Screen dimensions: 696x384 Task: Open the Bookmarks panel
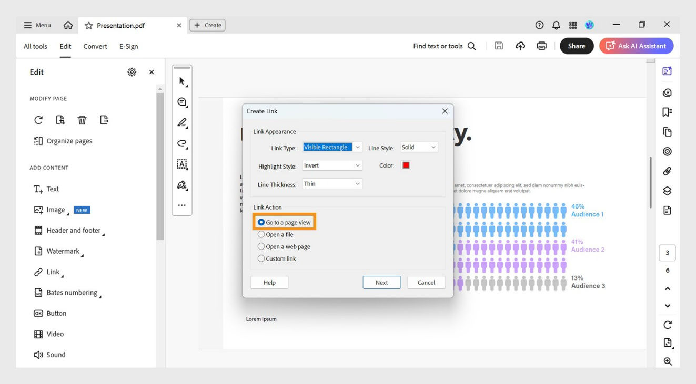coord(667,111)
